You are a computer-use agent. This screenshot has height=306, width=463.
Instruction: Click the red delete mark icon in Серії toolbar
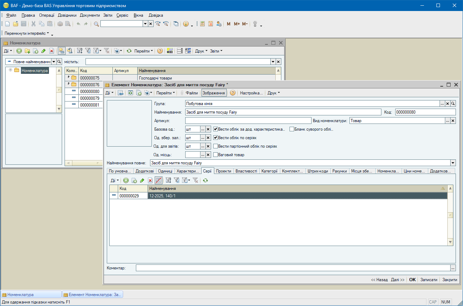coord(150,180)
